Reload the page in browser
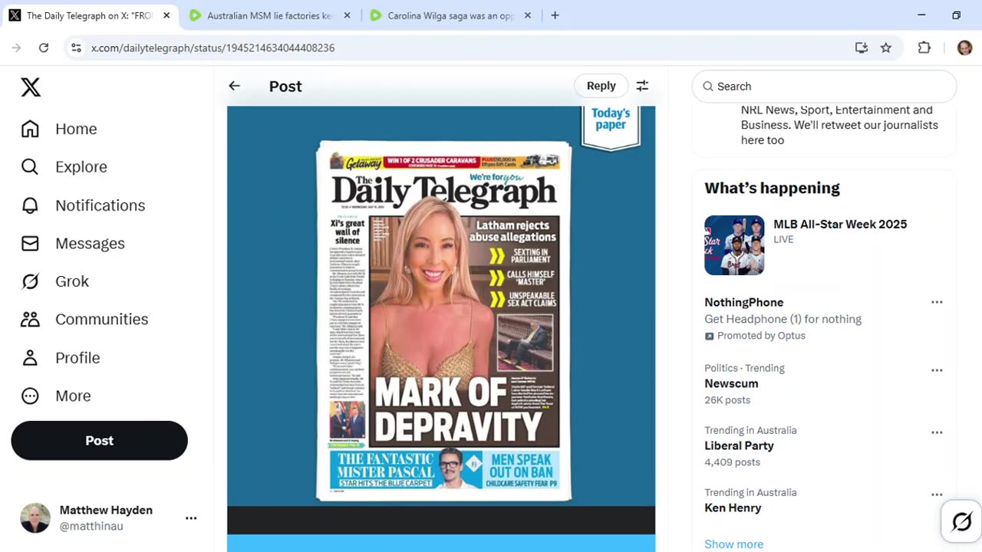The width and height of the screenshot is (982, 552). (x=44, y=48)
